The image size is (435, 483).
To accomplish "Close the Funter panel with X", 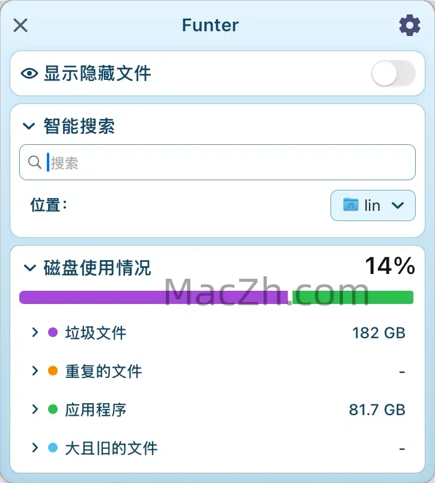I will pyautogui.click(x=20, y=25).
